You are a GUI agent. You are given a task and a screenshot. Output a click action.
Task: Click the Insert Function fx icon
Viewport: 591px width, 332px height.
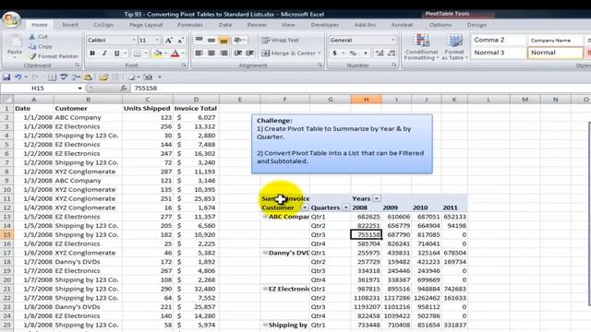pyautogui.click(x=123, y=89)
